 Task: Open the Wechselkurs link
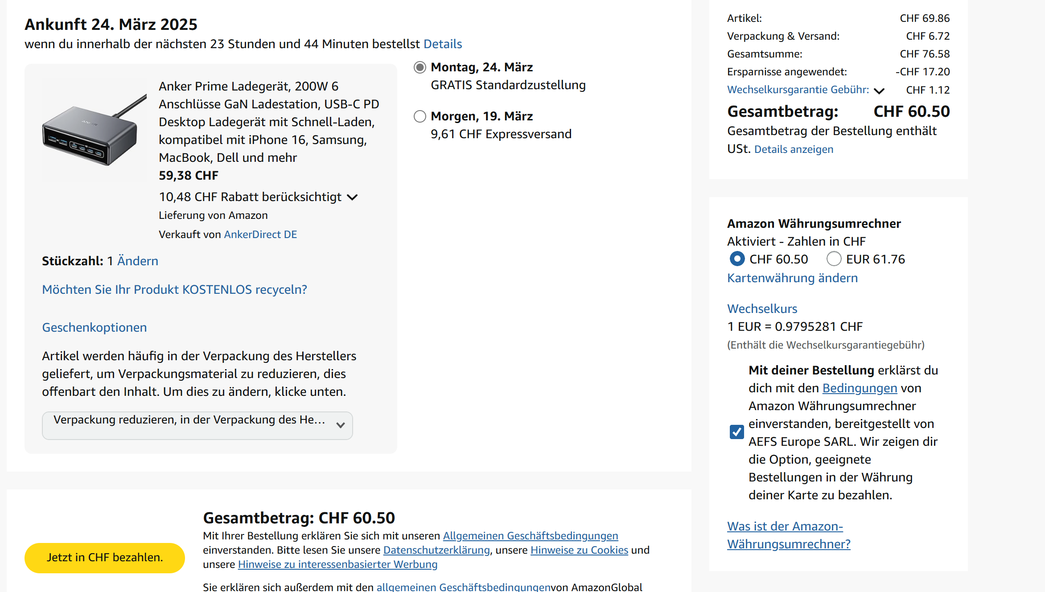[762, 309]
